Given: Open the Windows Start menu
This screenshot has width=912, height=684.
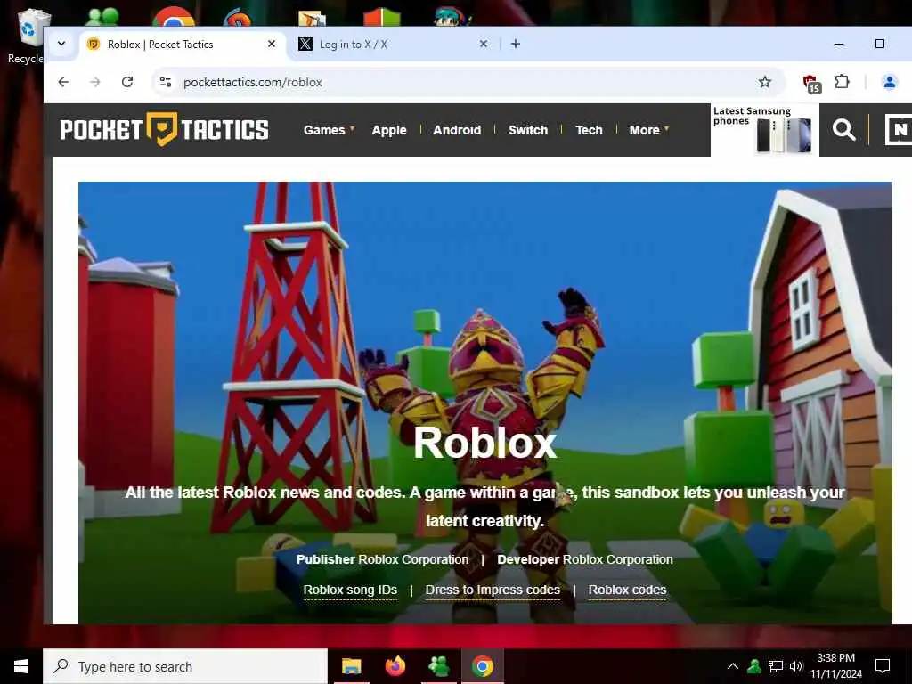Looking at the screenshot, I should [21, 666].
